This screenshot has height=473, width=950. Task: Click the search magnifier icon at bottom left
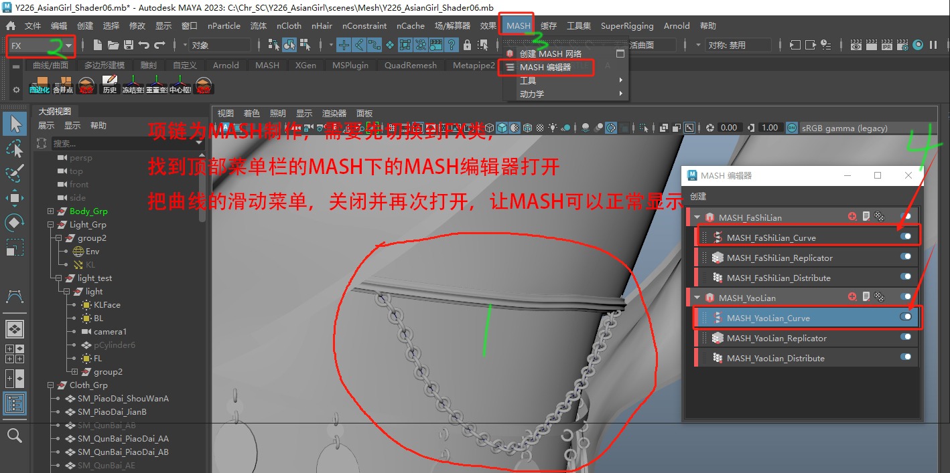15,436
